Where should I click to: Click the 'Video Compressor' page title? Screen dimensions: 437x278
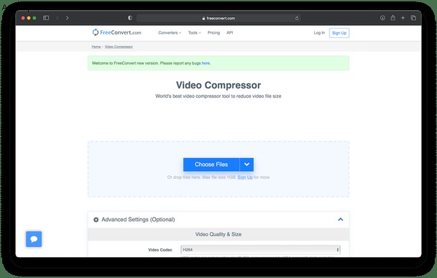point(218,85)
